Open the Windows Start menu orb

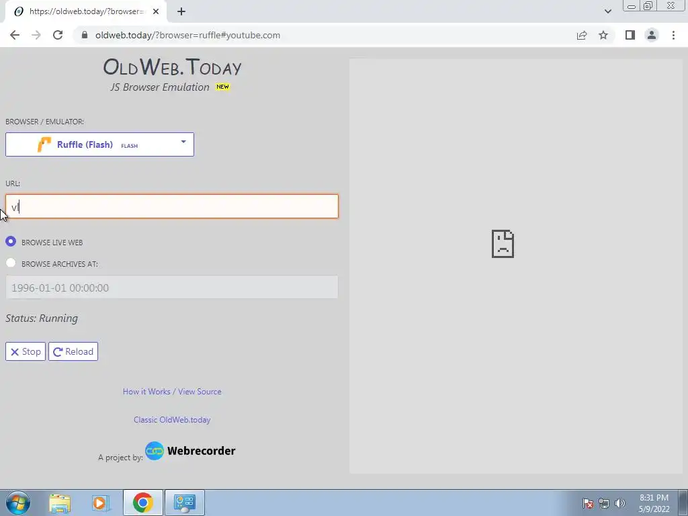pyautogui.click(x=18, y=503)
